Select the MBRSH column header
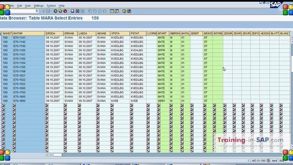This screenshot has width=293, height=165. (x=175, y=33)
